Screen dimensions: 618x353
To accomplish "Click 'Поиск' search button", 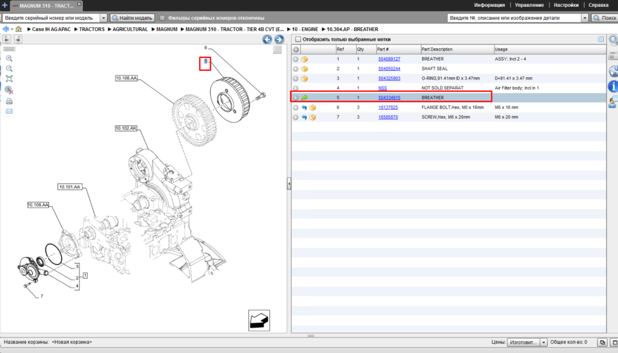I will click(x=605, y=18).
